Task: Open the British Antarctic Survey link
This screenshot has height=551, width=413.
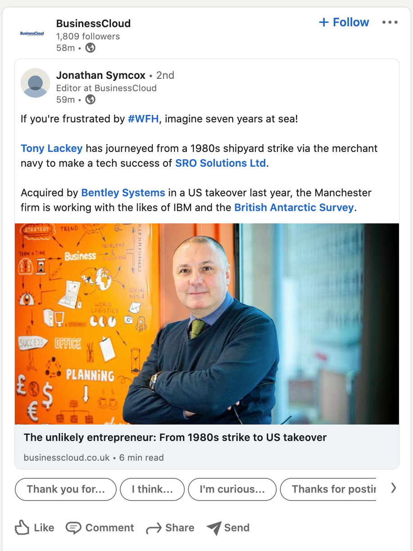Action: 294,207
